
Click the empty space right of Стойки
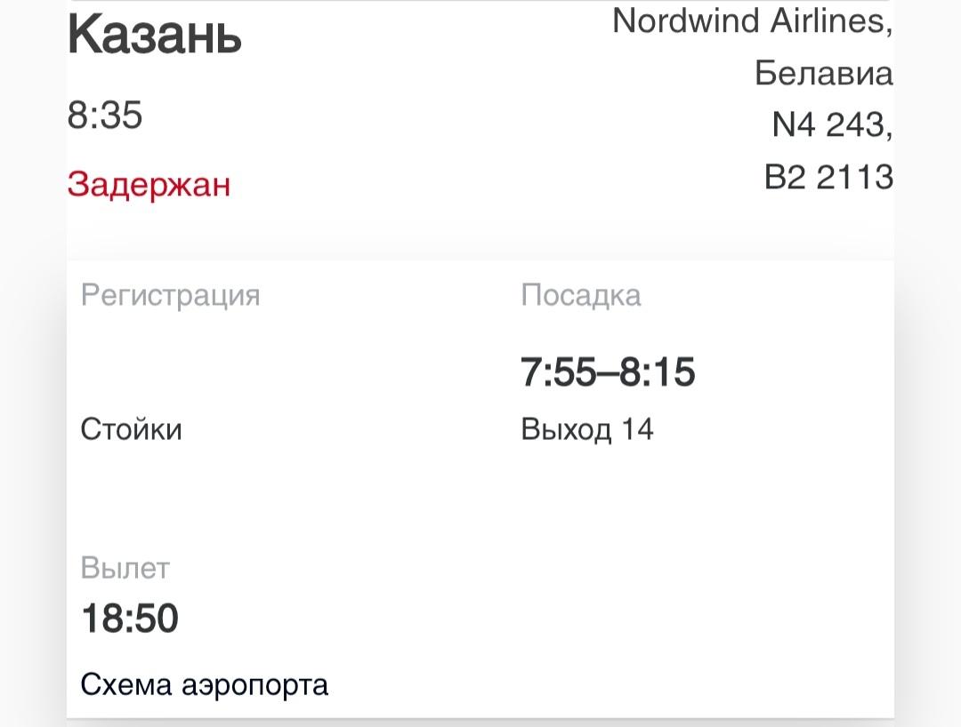[x=338, y=430]
